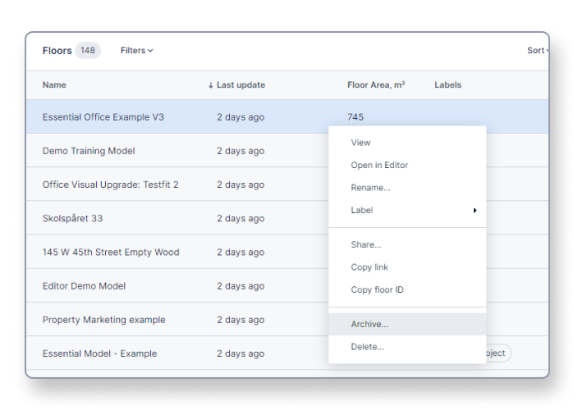This screenshot has width=578, height=410.
Task: Click the Name column header
Action: pyautogui.click(x=54, y=85)
